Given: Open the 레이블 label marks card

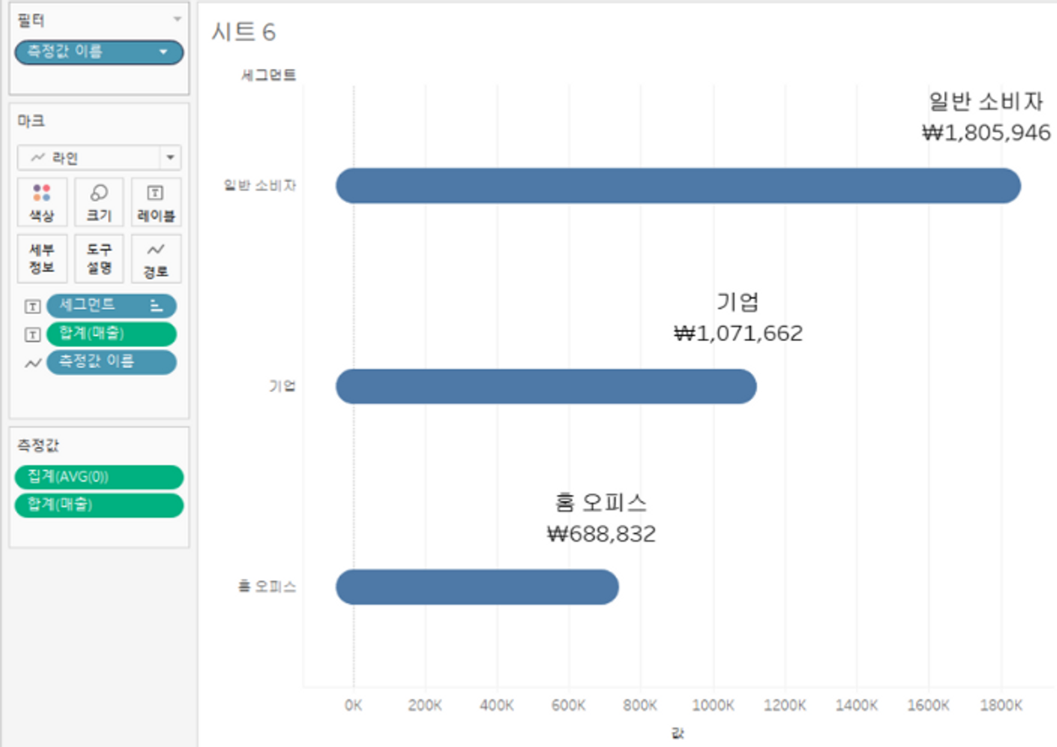Looking at the screenshot, I should (x=155, y=202).
